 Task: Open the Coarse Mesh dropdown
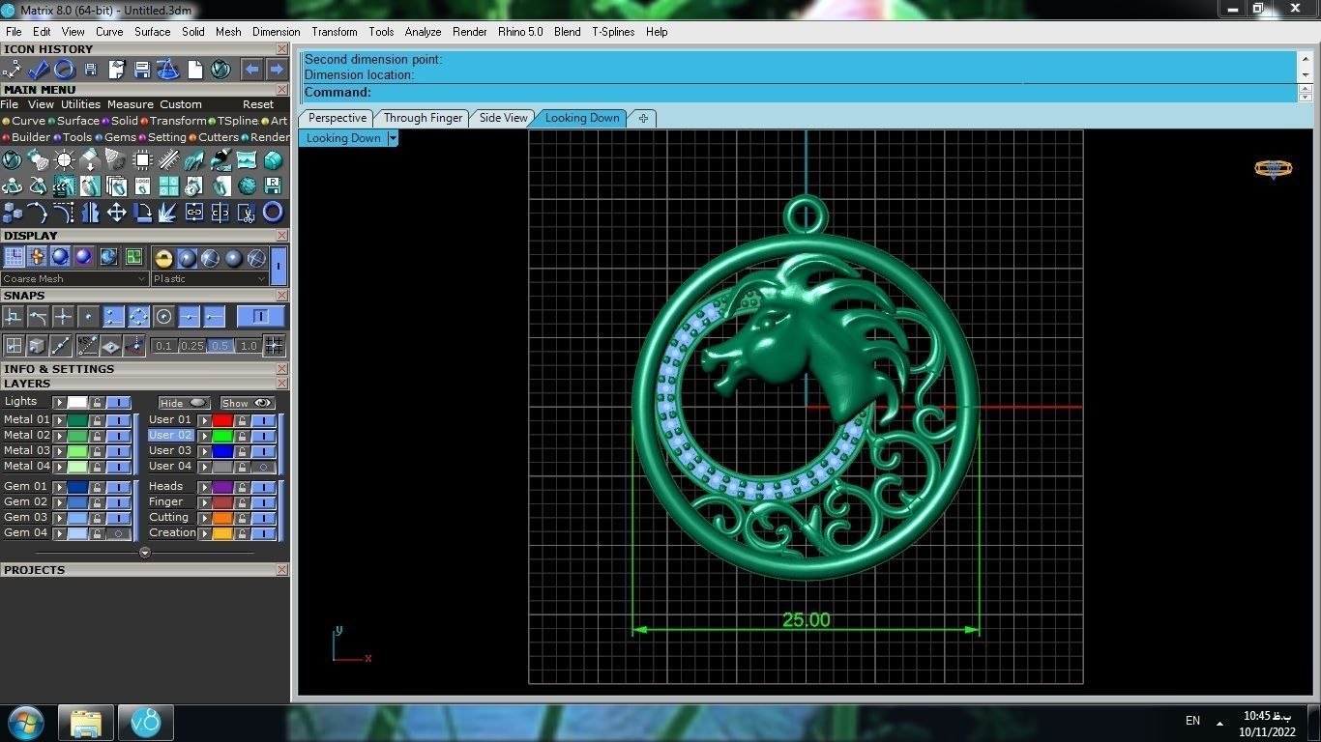click(74, 278)
